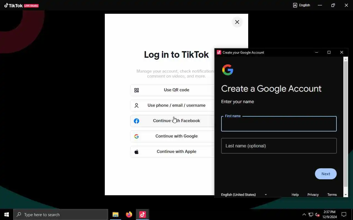353x220 pixels.
Task: Open the Terms link
Action: pyautogui.click(x=332, y=194)
